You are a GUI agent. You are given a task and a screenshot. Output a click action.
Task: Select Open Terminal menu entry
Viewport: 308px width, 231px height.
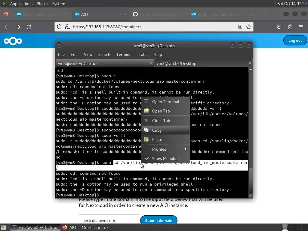(x=166, y=102)
